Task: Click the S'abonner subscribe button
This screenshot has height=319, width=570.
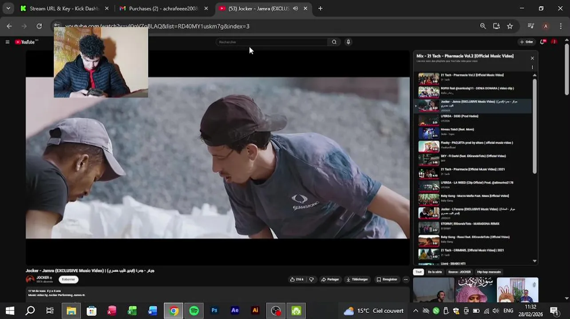Action: click(x=68, y=280)
